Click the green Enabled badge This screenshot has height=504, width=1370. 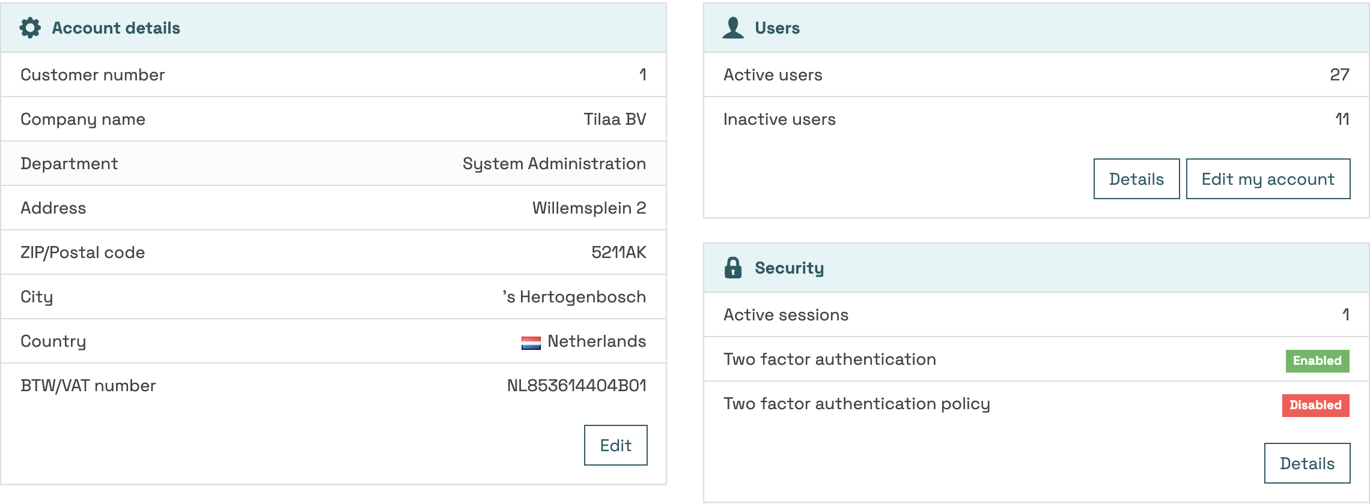[x=1317, y=361]
